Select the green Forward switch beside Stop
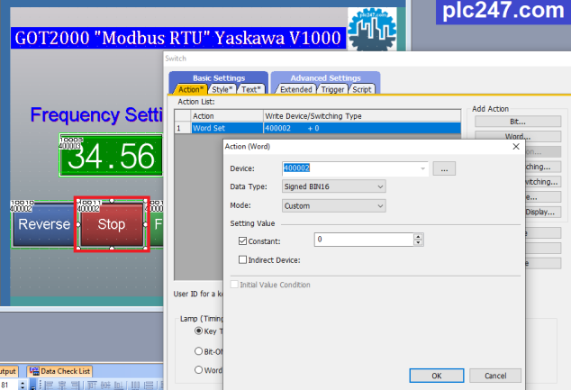Screen dimensions: 571x390 157,224
